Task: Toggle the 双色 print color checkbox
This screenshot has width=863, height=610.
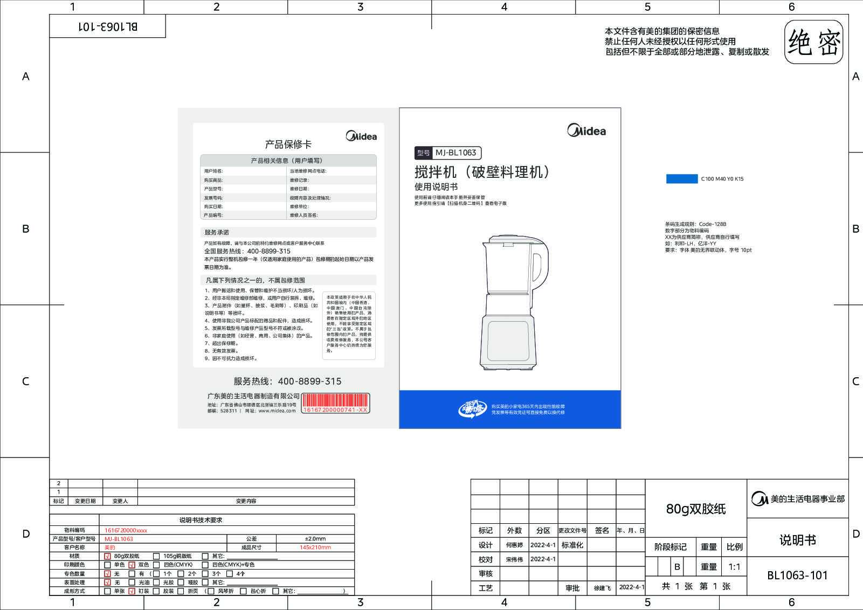Action: click(132, 565)
